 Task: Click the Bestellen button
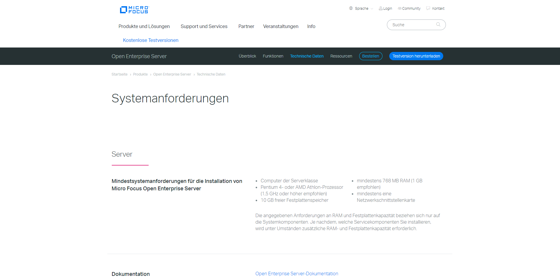[371, 56]
